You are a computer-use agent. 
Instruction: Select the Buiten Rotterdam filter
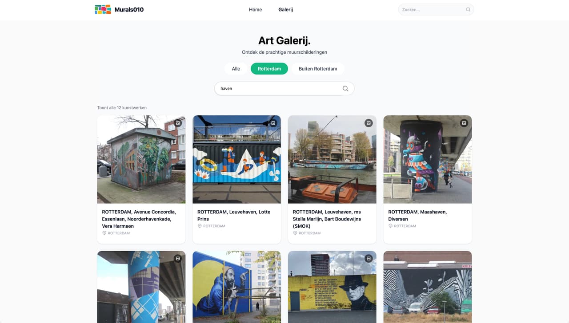[x=318, y=69]
